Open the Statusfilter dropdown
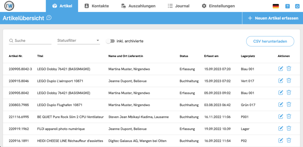Screen dimensions: 303x147 point(78,41)
